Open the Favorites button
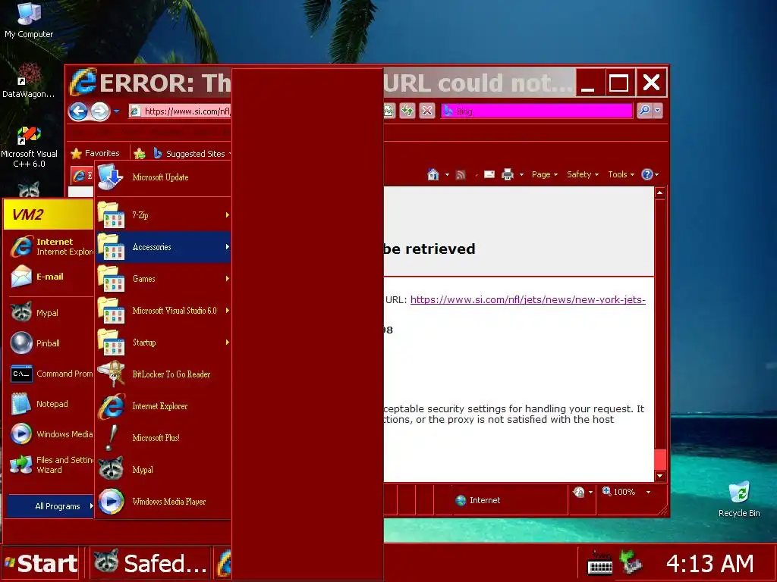Image resolution: width=777 pixels, height=582 pixels. 95,153
